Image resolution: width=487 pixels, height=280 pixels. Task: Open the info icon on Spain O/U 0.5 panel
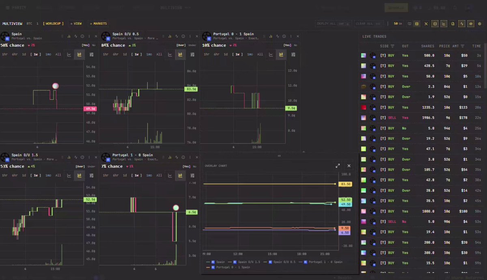(x=183, y=36)
